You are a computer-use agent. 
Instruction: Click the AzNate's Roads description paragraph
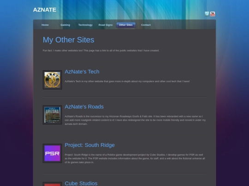135,120
